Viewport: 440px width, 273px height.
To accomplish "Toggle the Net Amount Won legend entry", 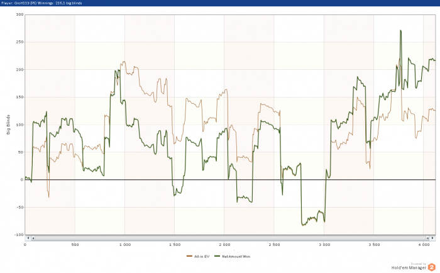I will tap(232, 257).
